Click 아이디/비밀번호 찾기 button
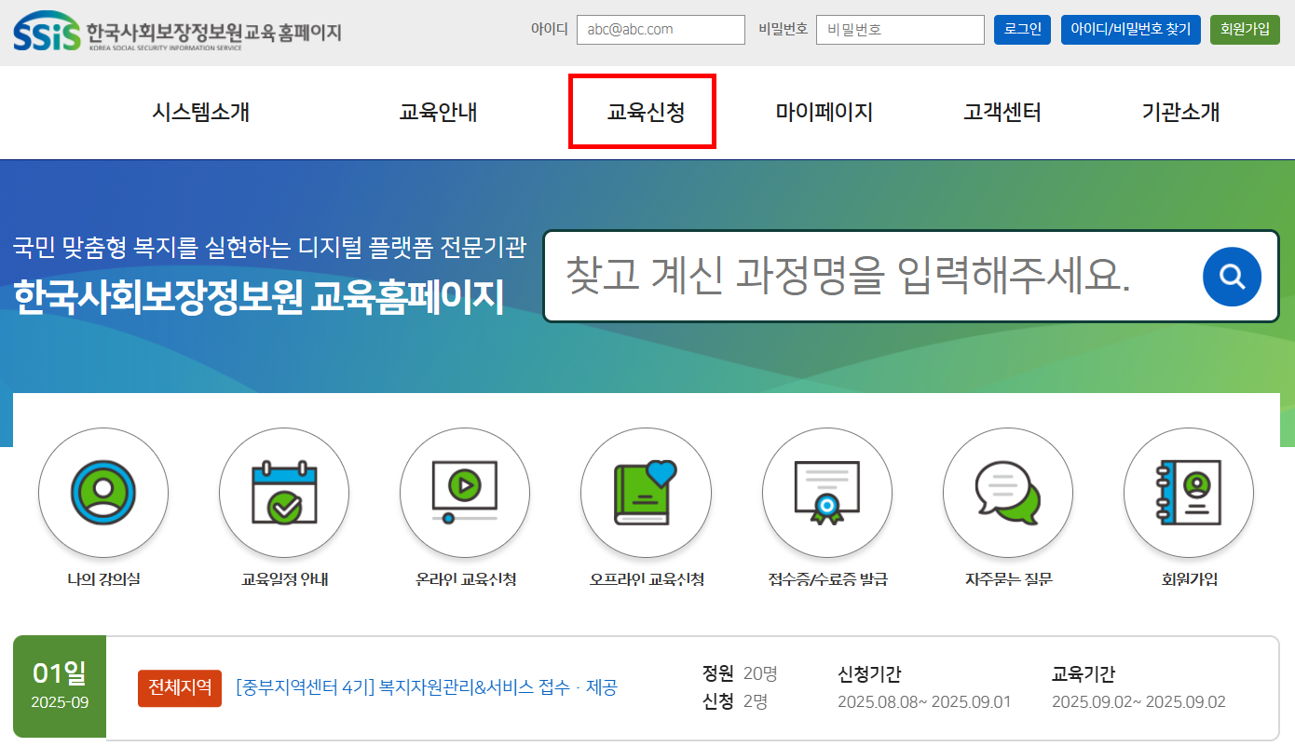Viewport: 1295px width, 747px height. pos(1130,30)
